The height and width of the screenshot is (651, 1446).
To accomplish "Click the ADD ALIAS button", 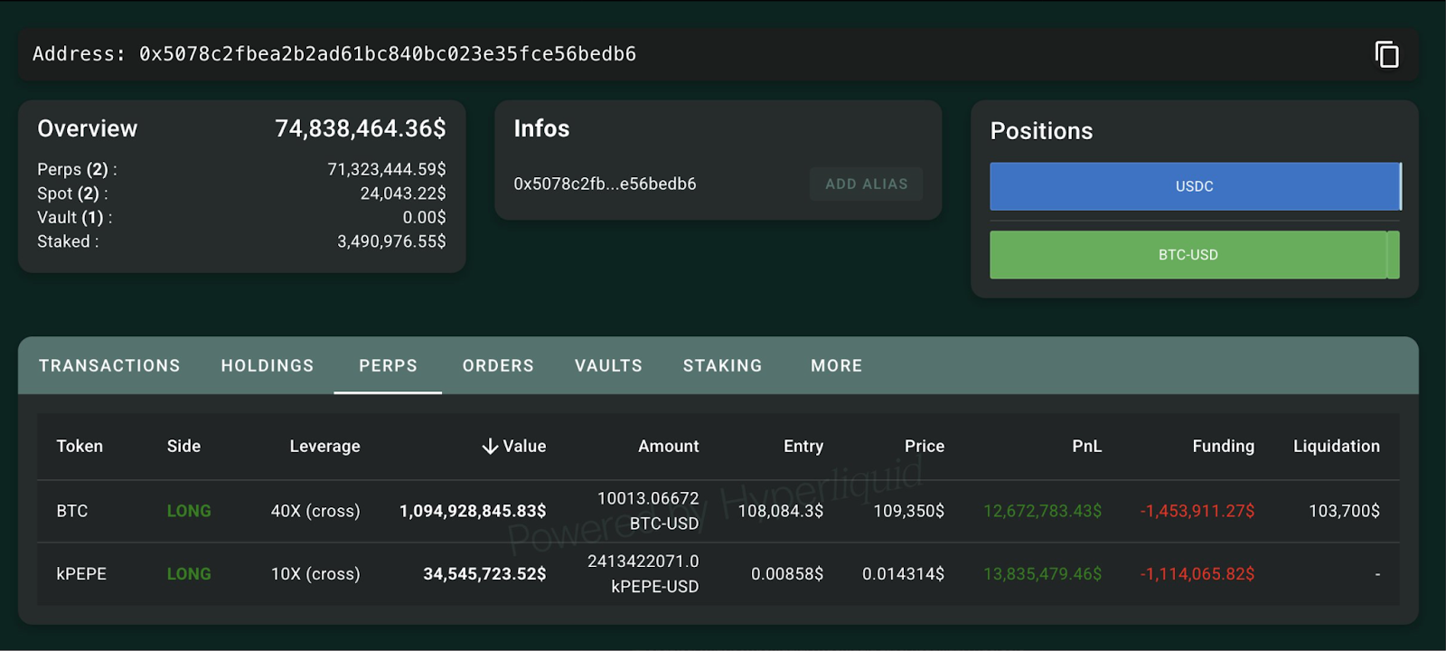I will (x=866, y=184).
